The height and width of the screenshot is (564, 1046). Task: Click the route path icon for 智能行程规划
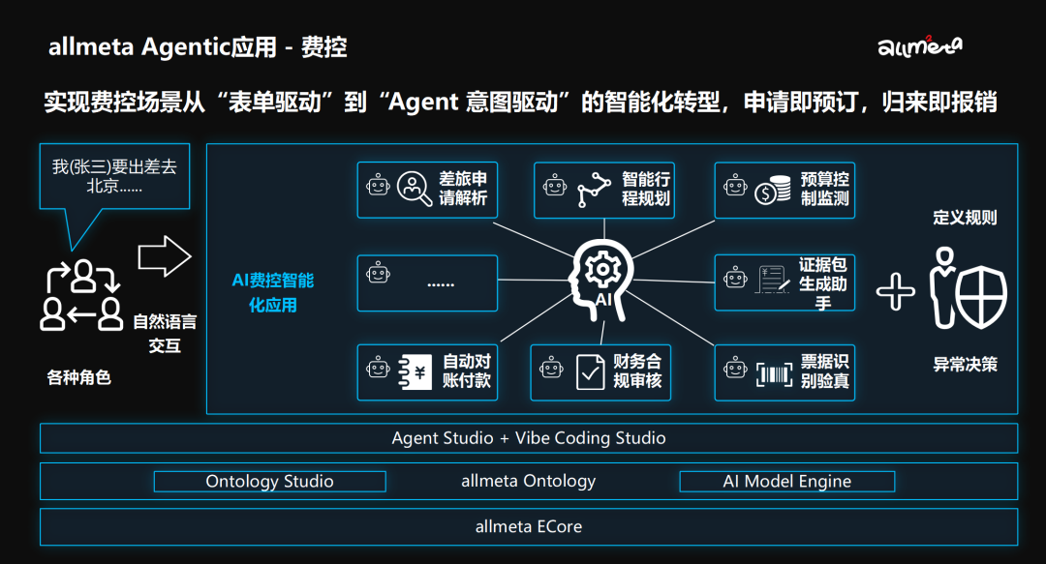pyautogui.click(x=594, y=190)
